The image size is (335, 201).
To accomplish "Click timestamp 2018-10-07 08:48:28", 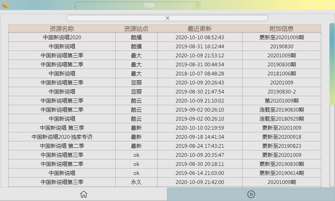I will point(200,74).
